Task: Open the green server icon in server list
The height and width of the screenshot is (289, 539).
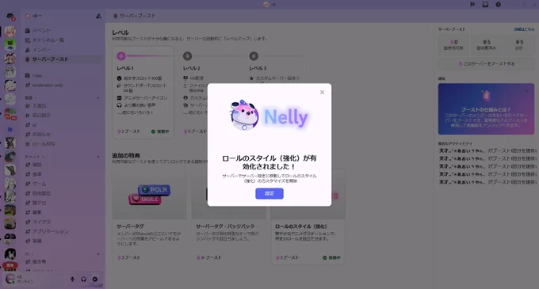Action: (10, 44)
